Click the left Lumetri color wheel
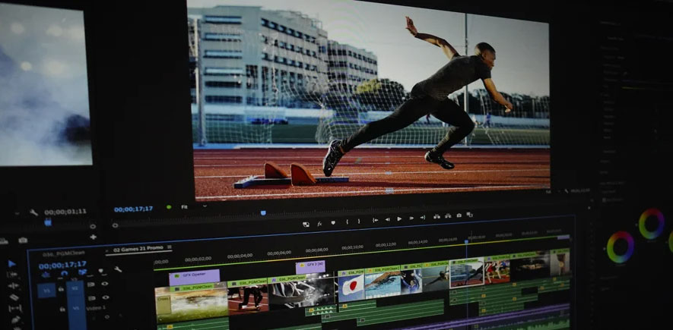Viewport: 673px width, 330px height. [x=620, y=247]
